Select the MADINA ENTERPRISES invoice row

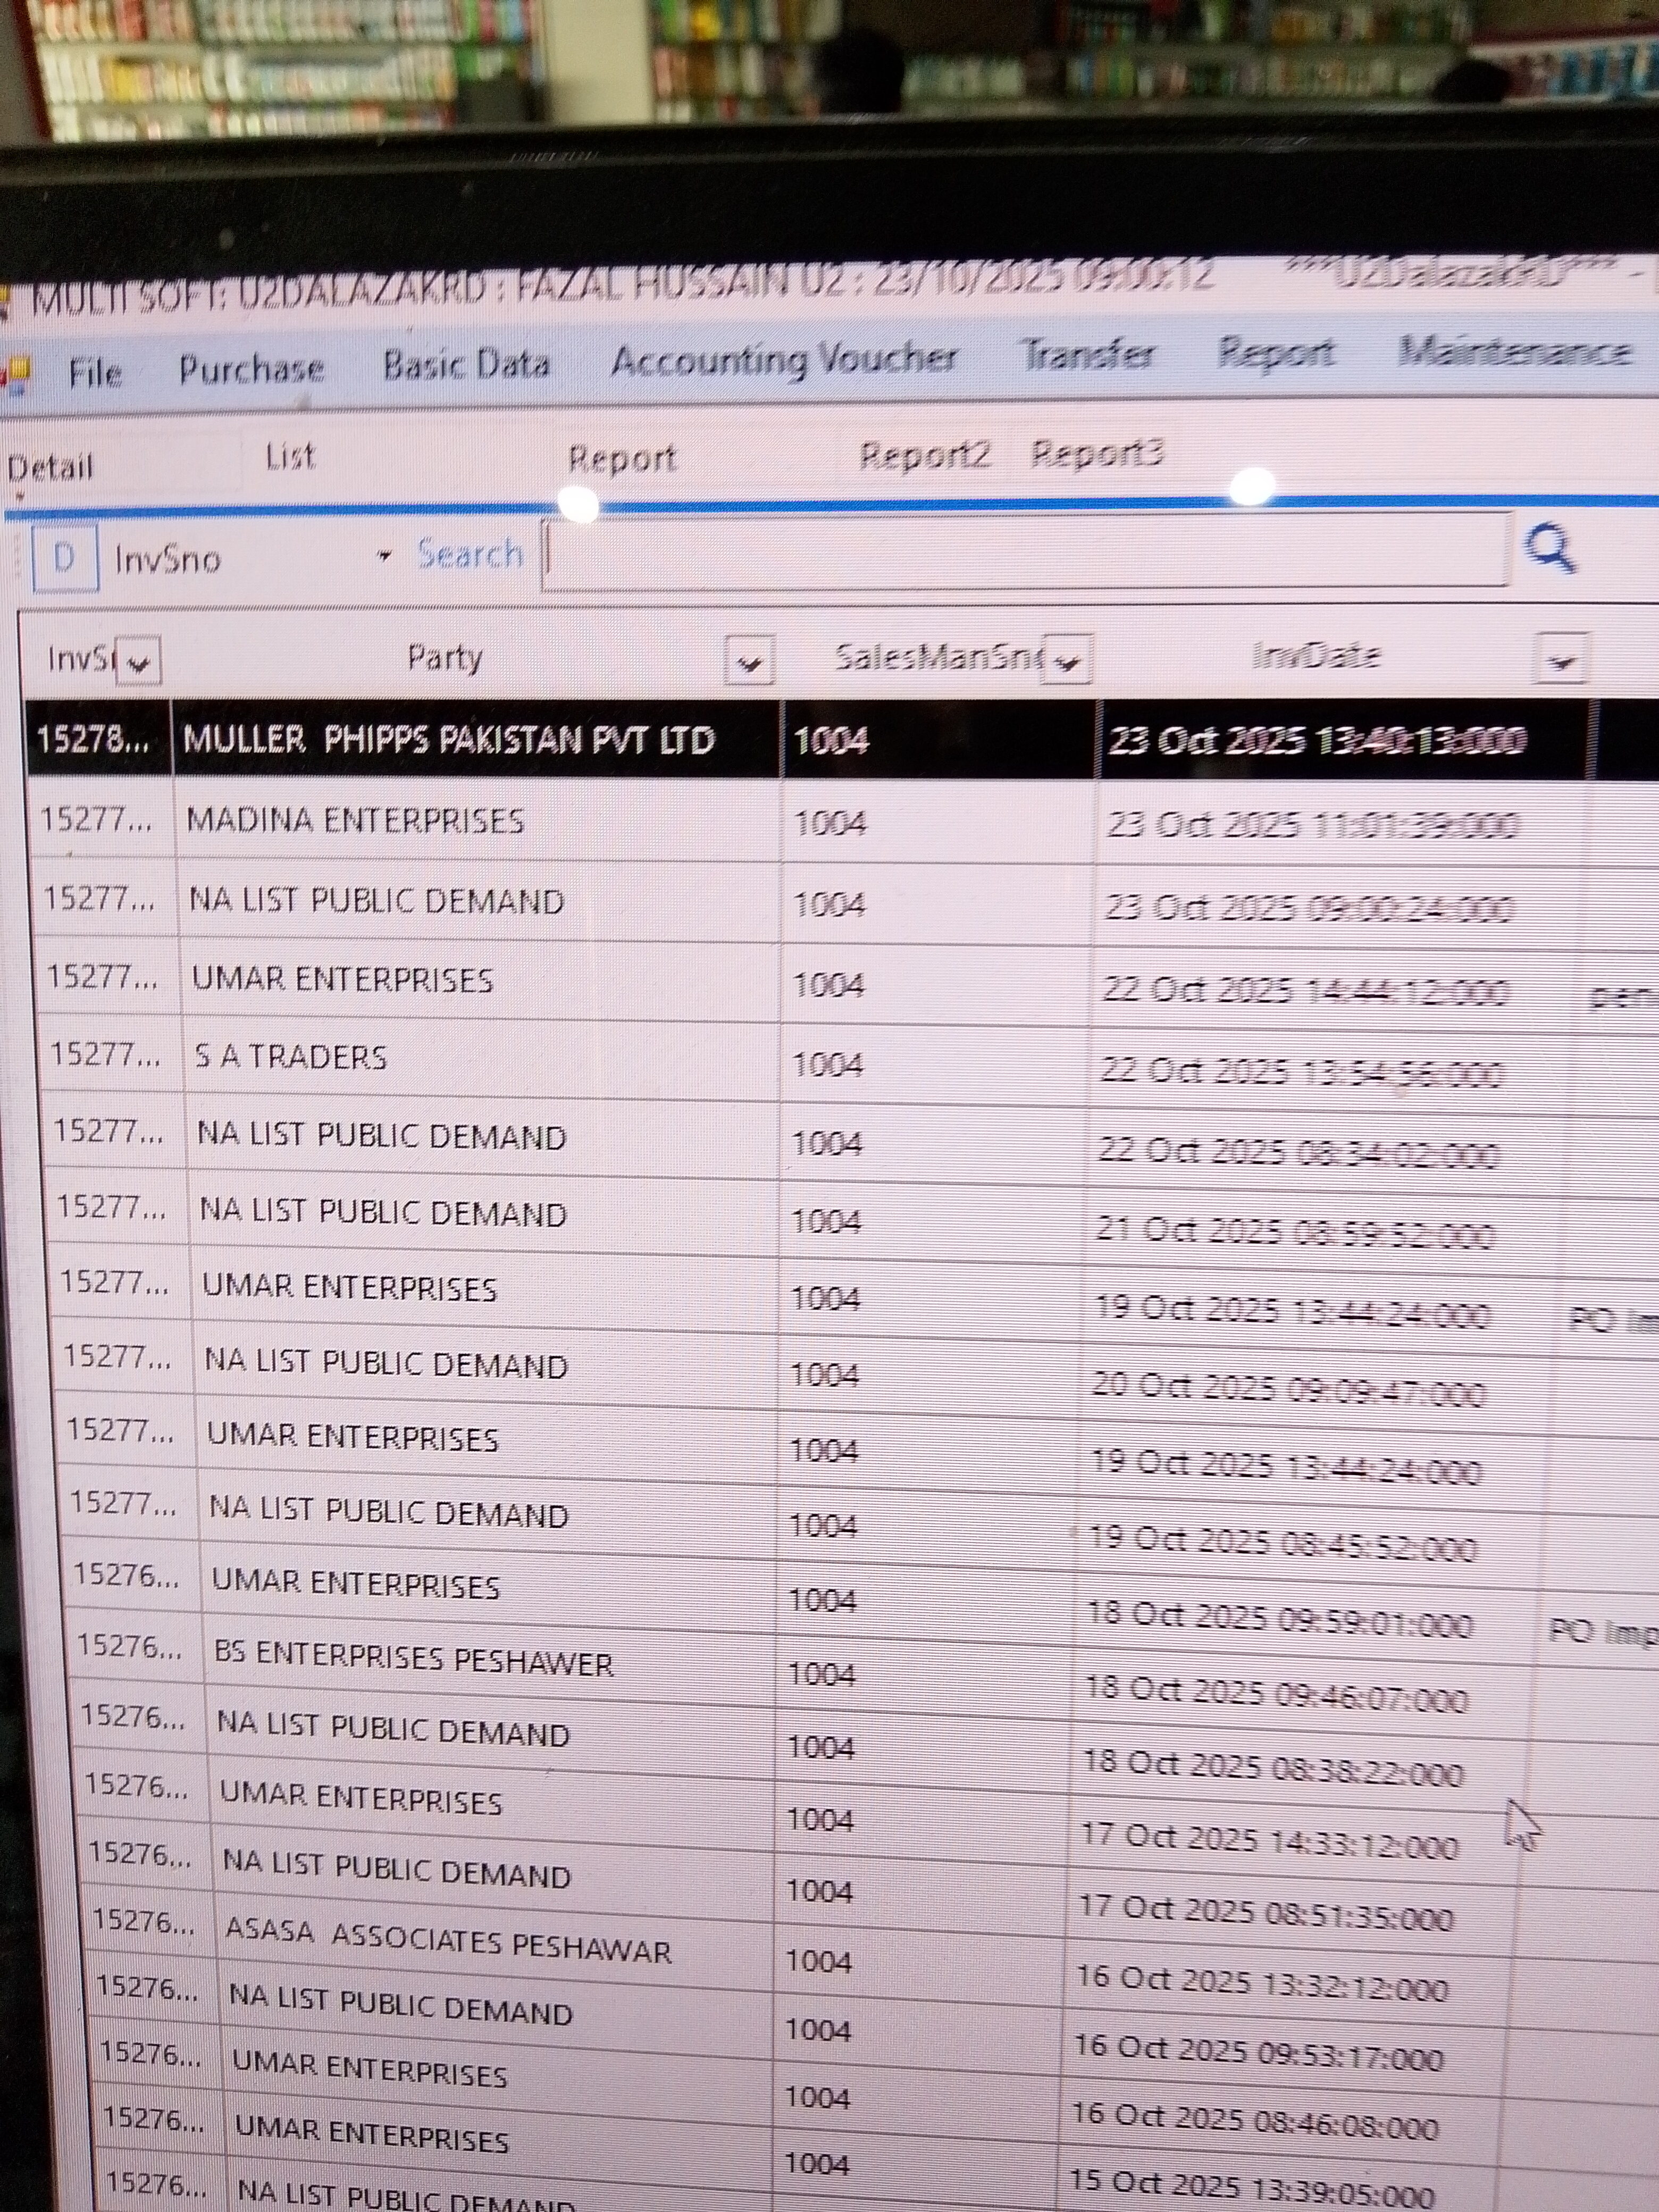point(355,821)
